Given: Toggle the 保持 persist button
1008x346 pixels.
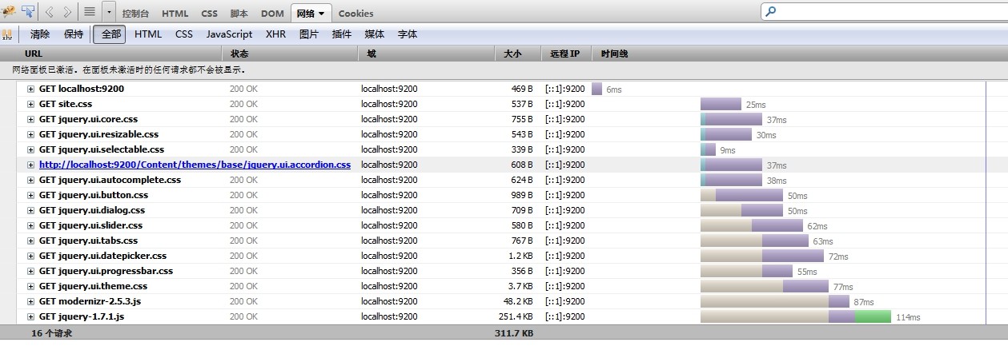Looking at the screenshot, I should (x=74, y=34).
